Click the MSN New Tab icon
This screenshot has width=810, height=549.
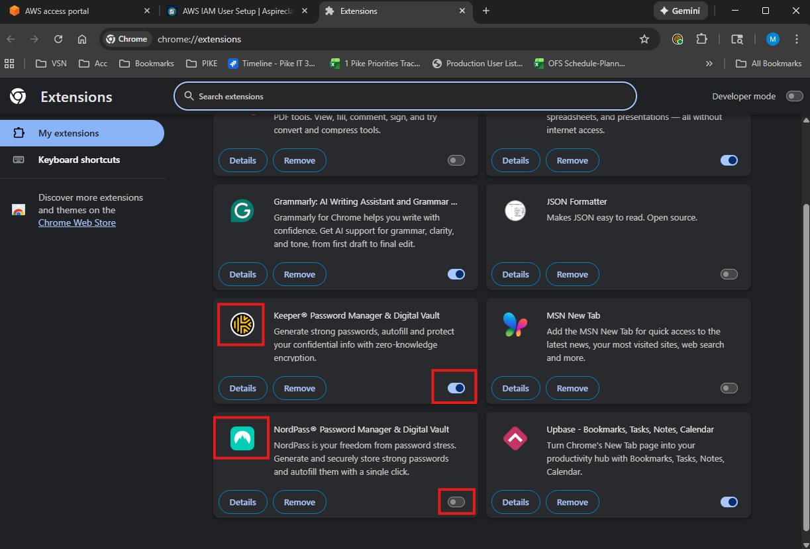515,324
